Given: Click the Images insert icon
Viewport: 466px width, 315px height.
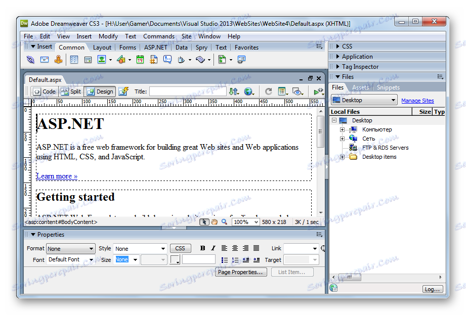Looking at the screenshot, I should click(102, 60).
